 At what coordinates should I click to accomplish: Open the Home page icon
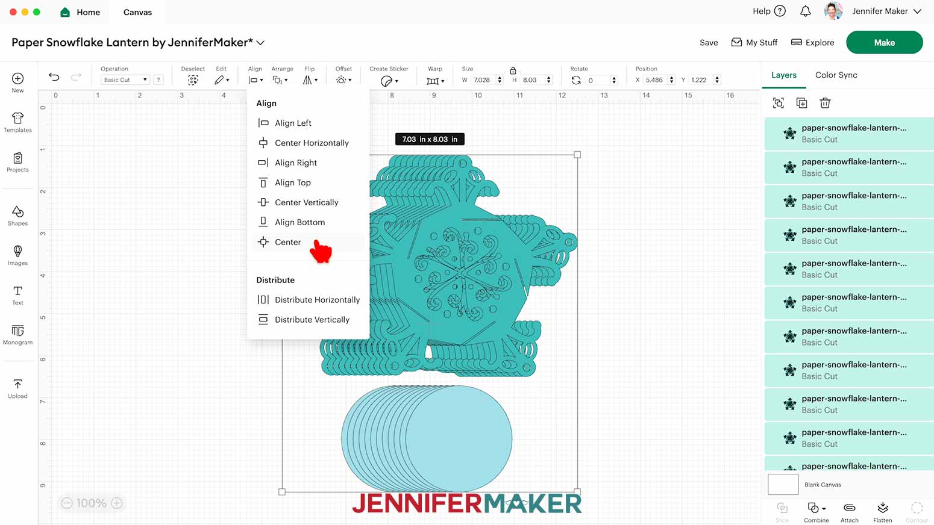point(65,12)
